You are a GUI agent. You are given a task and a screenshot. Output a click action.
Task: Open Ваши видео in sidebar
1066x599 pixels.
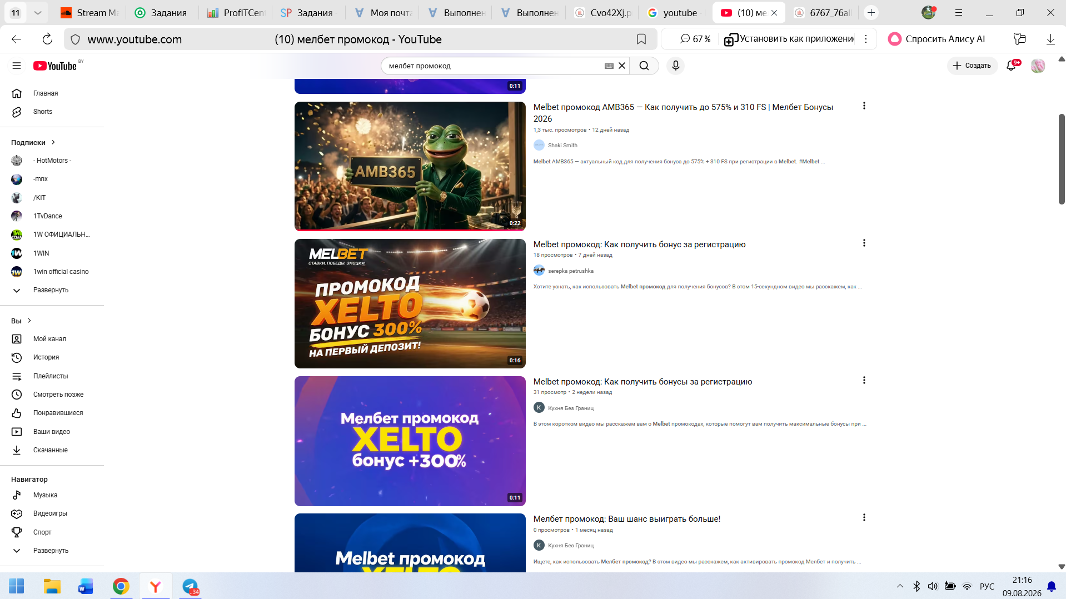pos(52,432)
